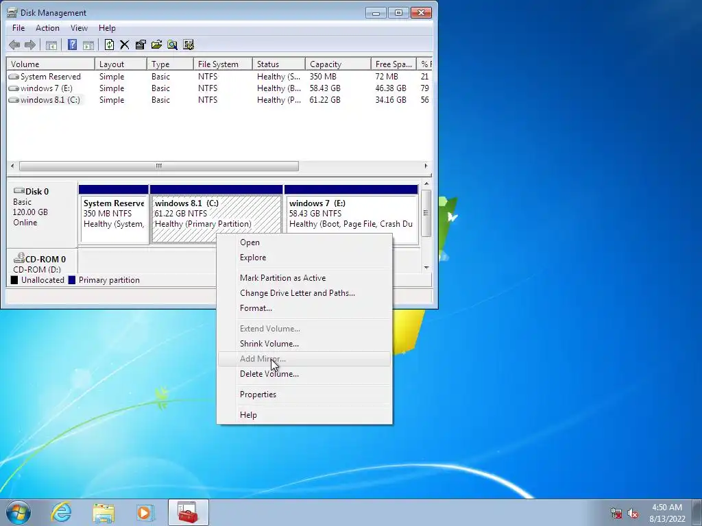
Task: Click the Forward arrow toolbar icon
Action: point(30,45)
